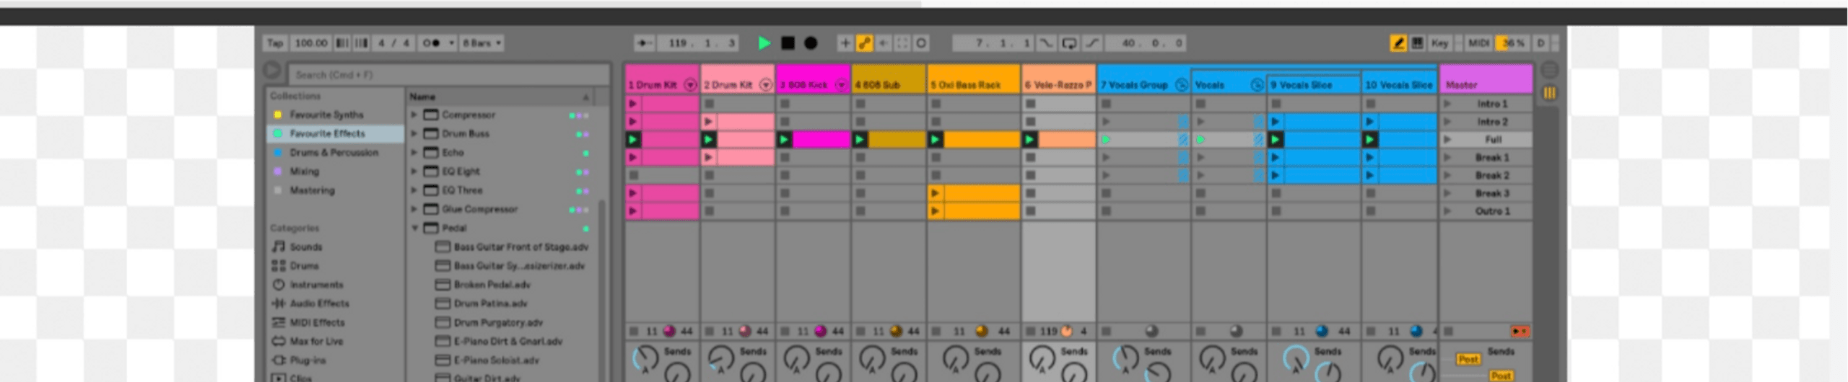Viewport: 1848px width, 382px height.
Task: Switch on Key map mode
Action: [1440, 43]
